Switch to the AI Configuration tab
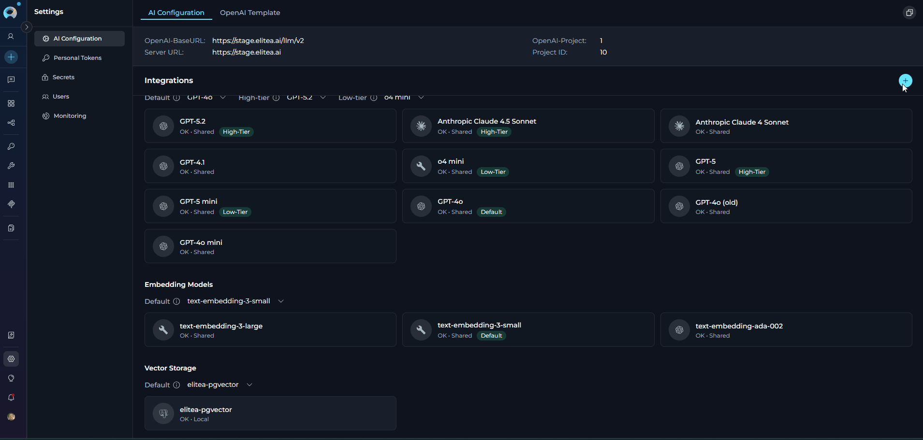Screen dimensions: 923x440 176,13
